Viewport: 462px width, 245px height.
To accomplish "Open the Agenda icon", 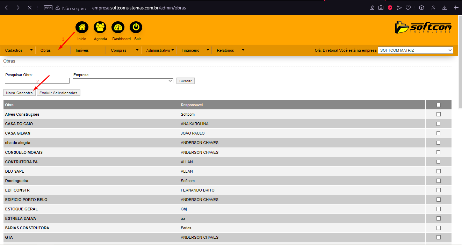I will (x=100, y=27).
